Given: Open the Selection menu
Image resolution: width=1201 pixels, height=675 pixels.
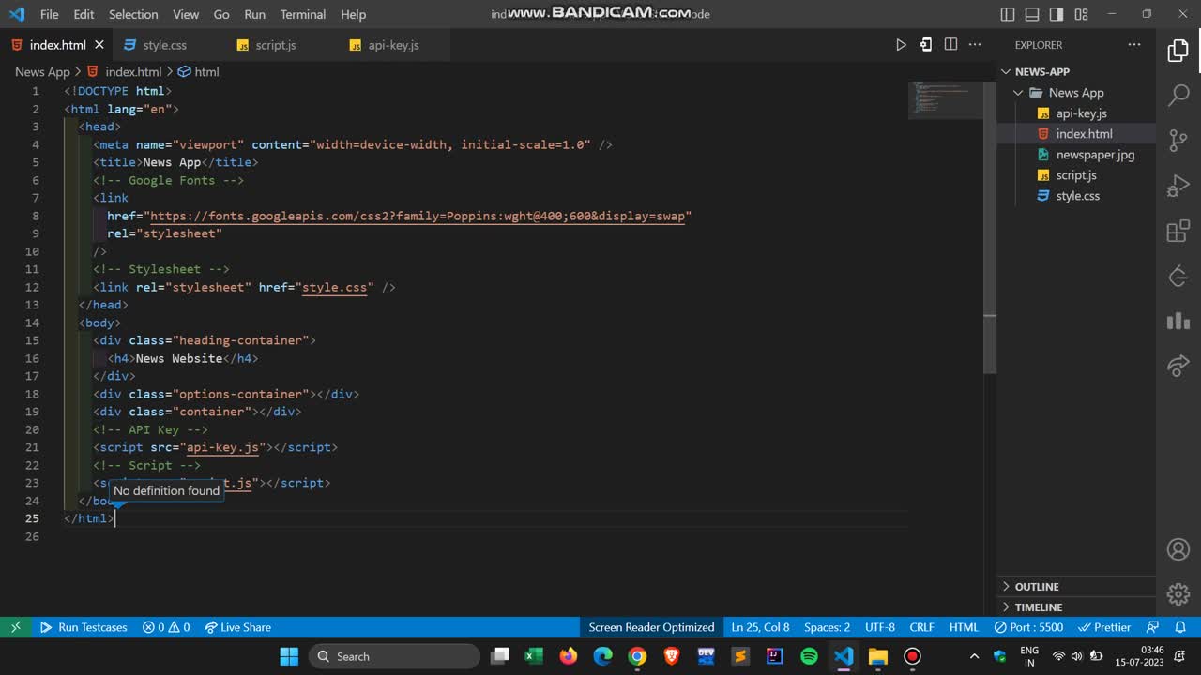Looking at the screenshot, I should coord(133,14).
